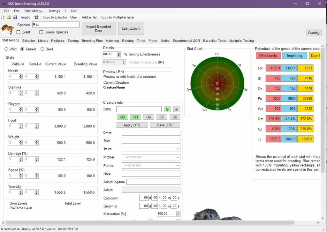The image size is (327, 232).
Task: Open the Filter library menu
Action: (34, 11)
